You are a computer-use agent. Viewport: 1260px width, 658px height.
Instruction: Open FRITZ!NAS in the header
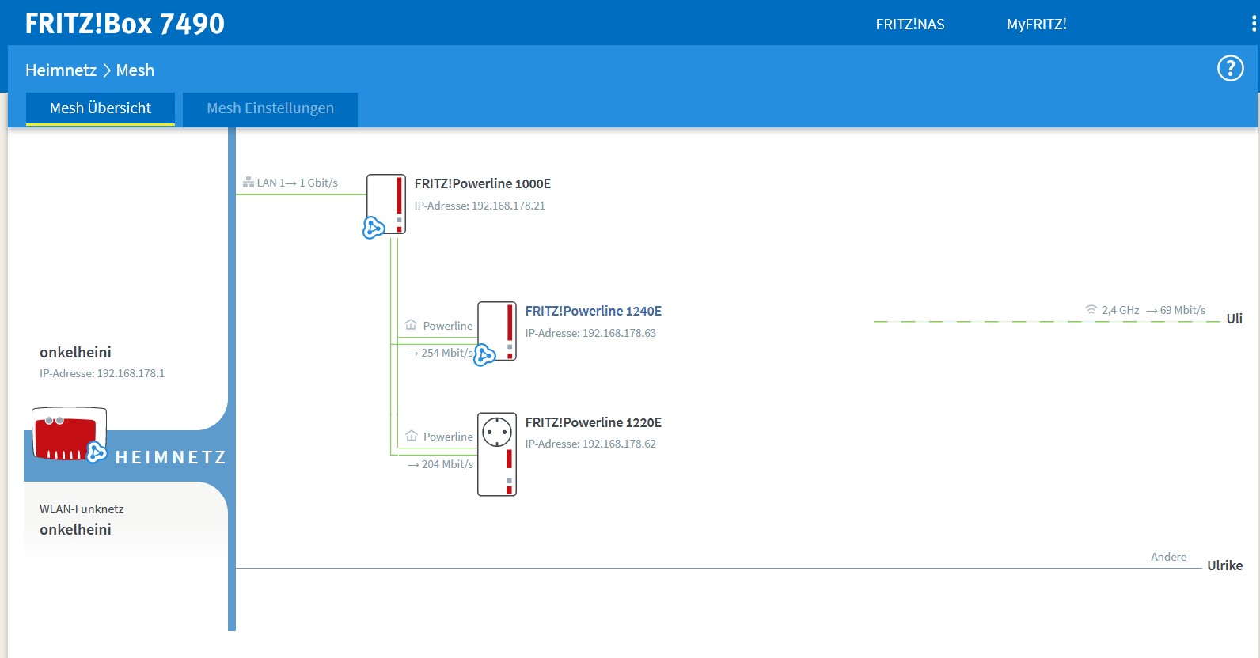[910, 25]
